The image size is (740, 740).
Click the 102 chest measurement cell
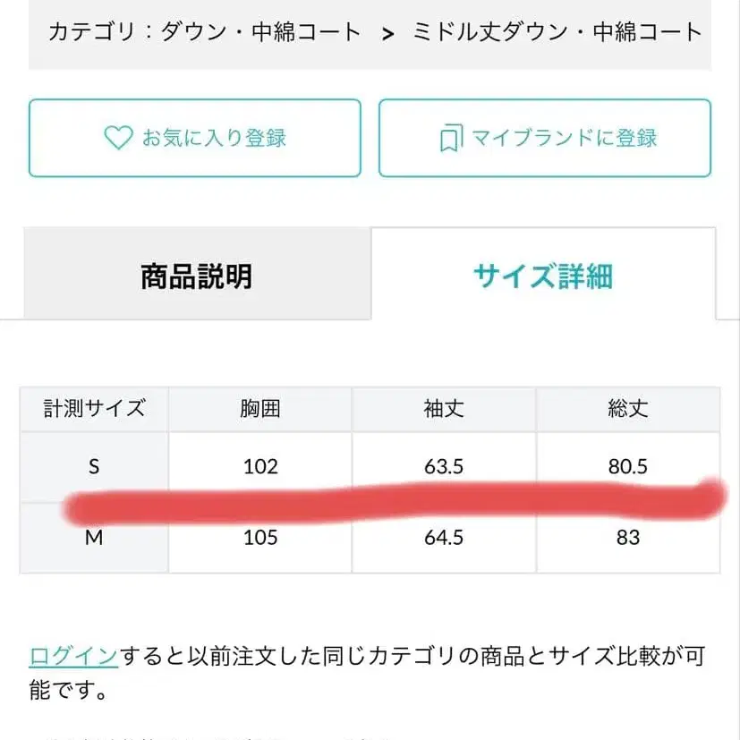[x=260, y=466]
